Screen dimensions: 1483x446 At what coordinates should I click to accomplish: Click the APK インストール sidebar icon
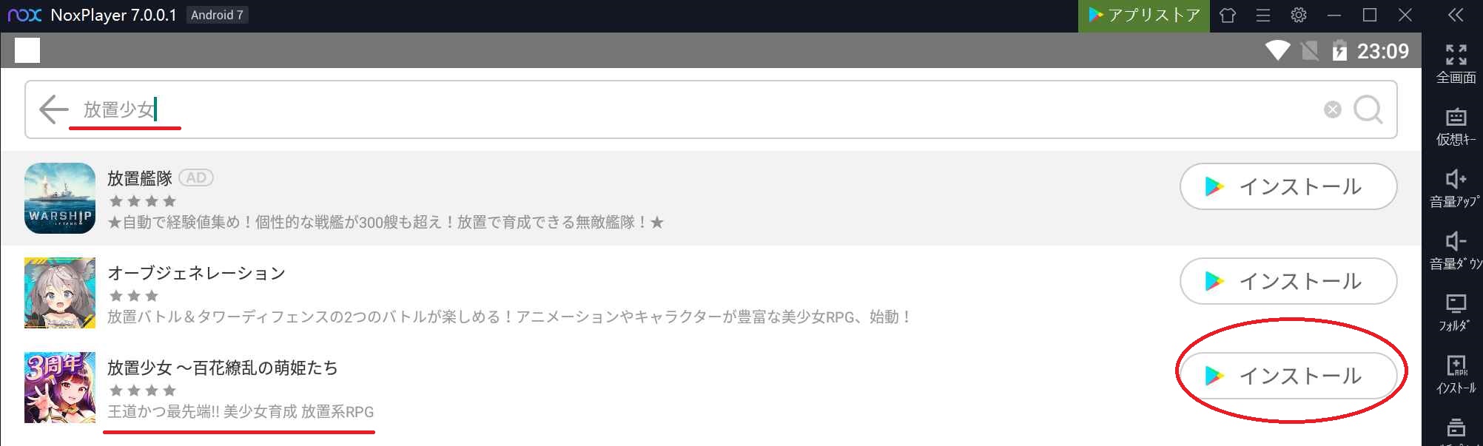tap(1456, 375)
